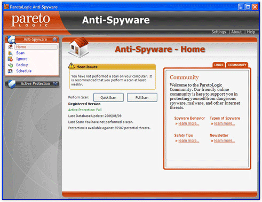This screenshot has height=202, width=262.
Task: Click the Scan Issues warning triangle icon
Action: pyautogui.click(x=72, y=66)
